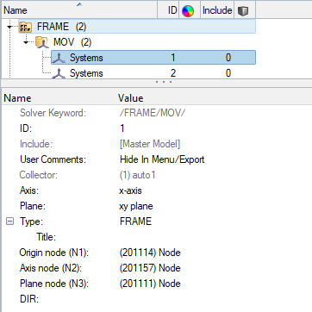Image resolution: width=312 pixels, height=312 pixels.
Task: Click the pane splitter three-dots handle
Action: [x=164, y=82]
